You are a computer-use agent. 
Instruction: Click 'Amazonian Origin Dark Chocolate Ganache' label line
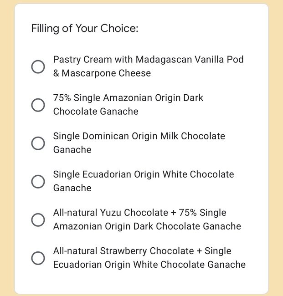147,226
